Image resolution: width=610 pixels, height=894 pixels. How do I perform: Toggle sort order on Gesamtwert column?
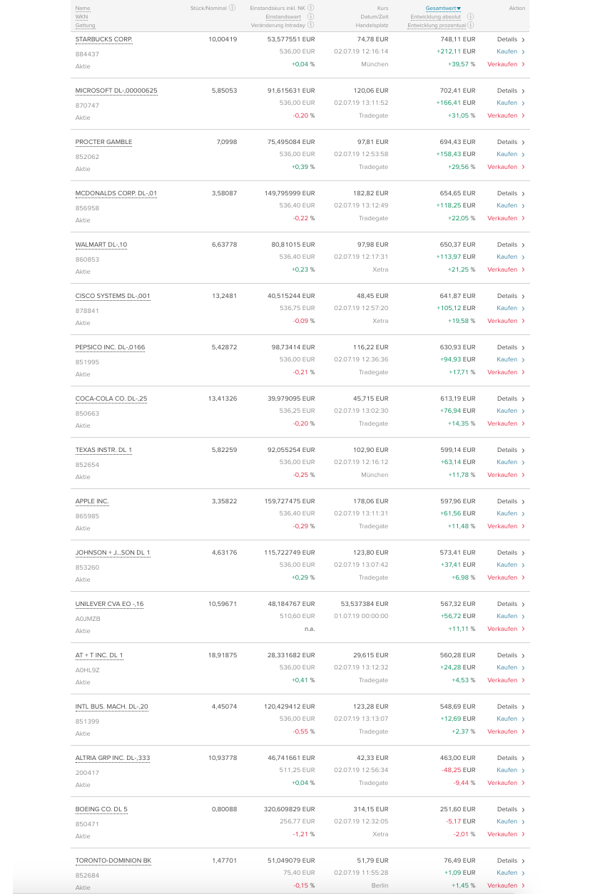click(443, 8)
